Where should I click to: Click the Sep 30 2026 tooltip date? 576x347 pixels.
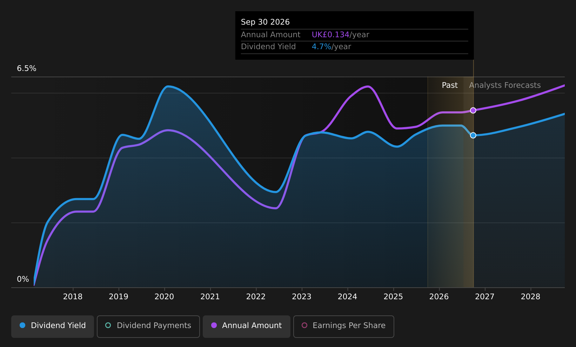coord(265,22)
